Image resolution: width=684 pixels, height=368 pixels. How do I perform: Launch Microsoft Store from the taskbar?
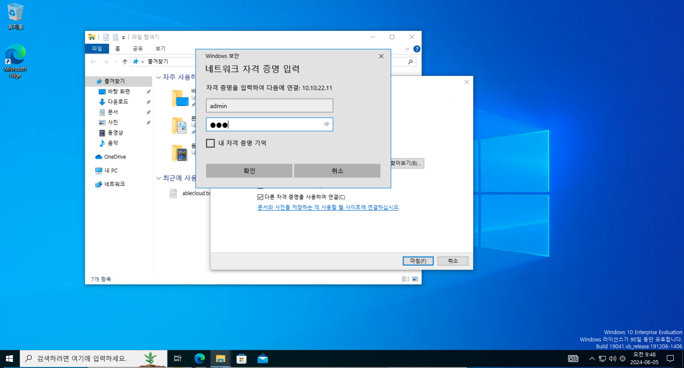242,359
